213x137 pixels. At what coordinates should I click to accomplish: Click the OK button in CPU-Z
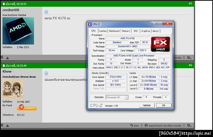[x=164, y=105]
